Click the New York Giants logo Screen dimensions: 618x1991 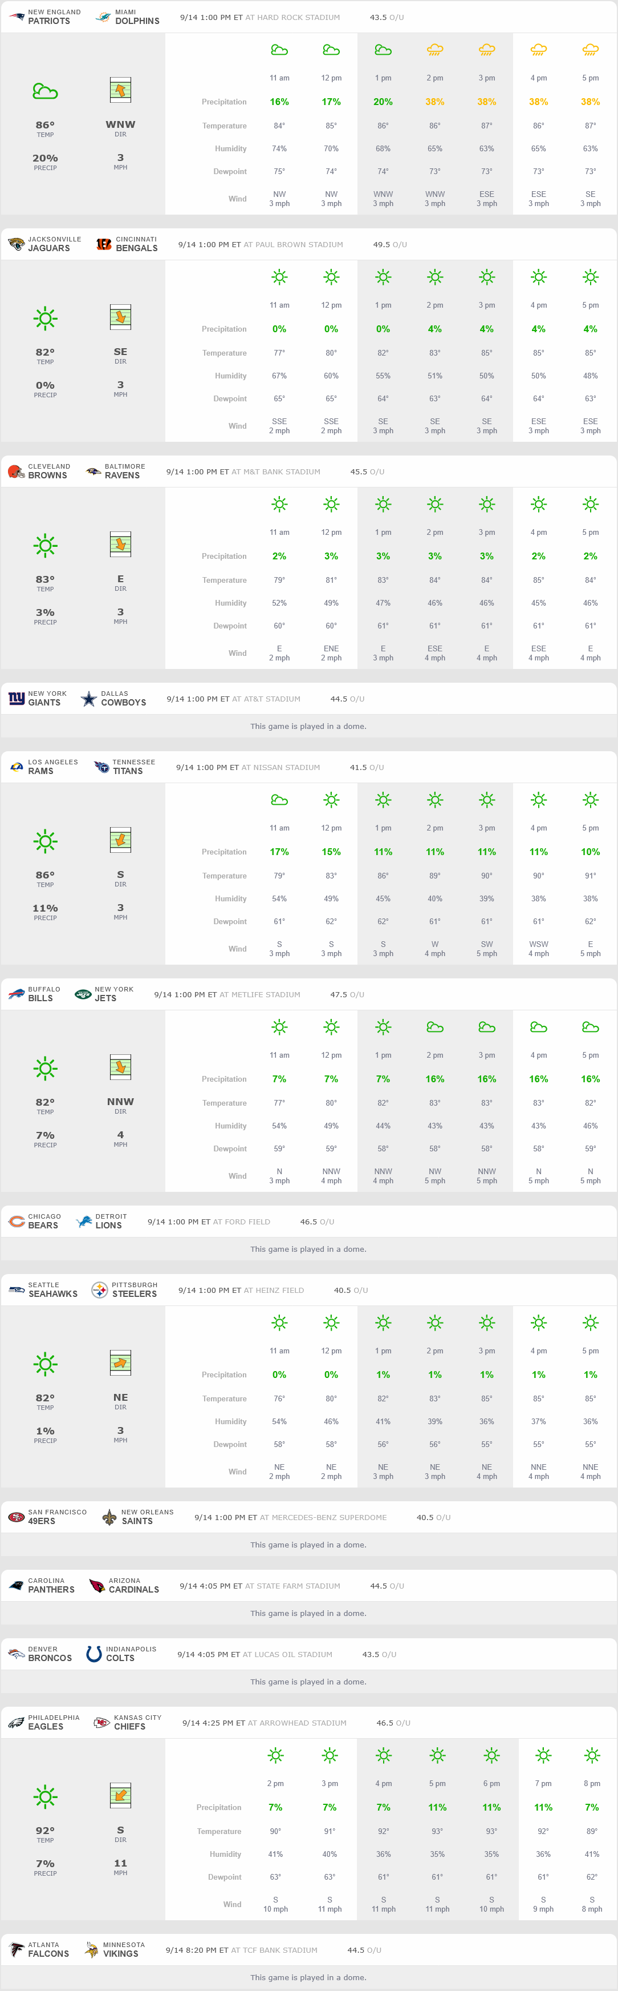pyautogui.click(x=16, y=698)
